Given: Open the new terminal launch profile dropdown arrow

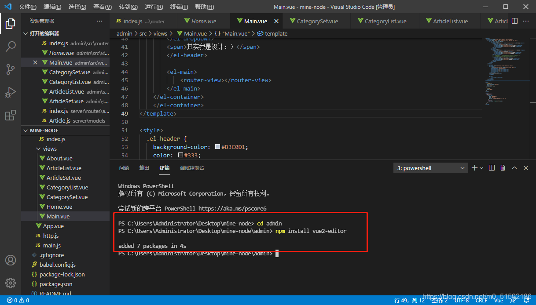Looking at the screenshot, I should click(481, 168).
